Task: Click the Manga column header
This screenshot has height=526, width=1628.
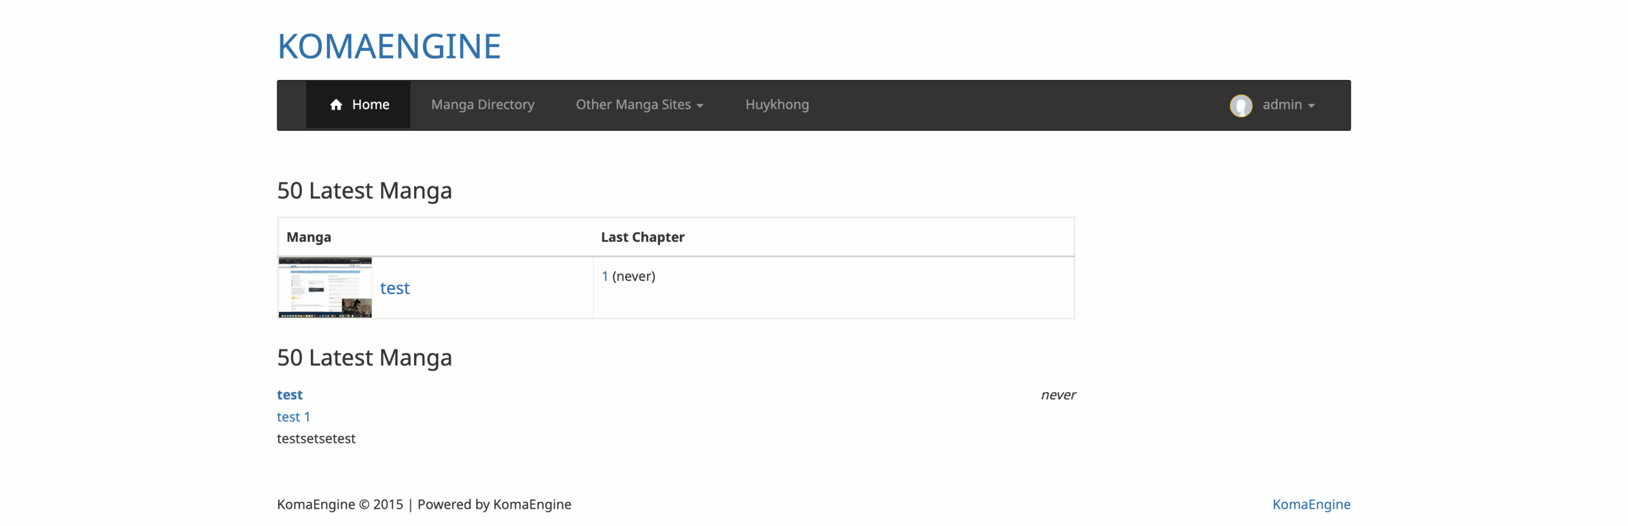Action: point(308,238)
